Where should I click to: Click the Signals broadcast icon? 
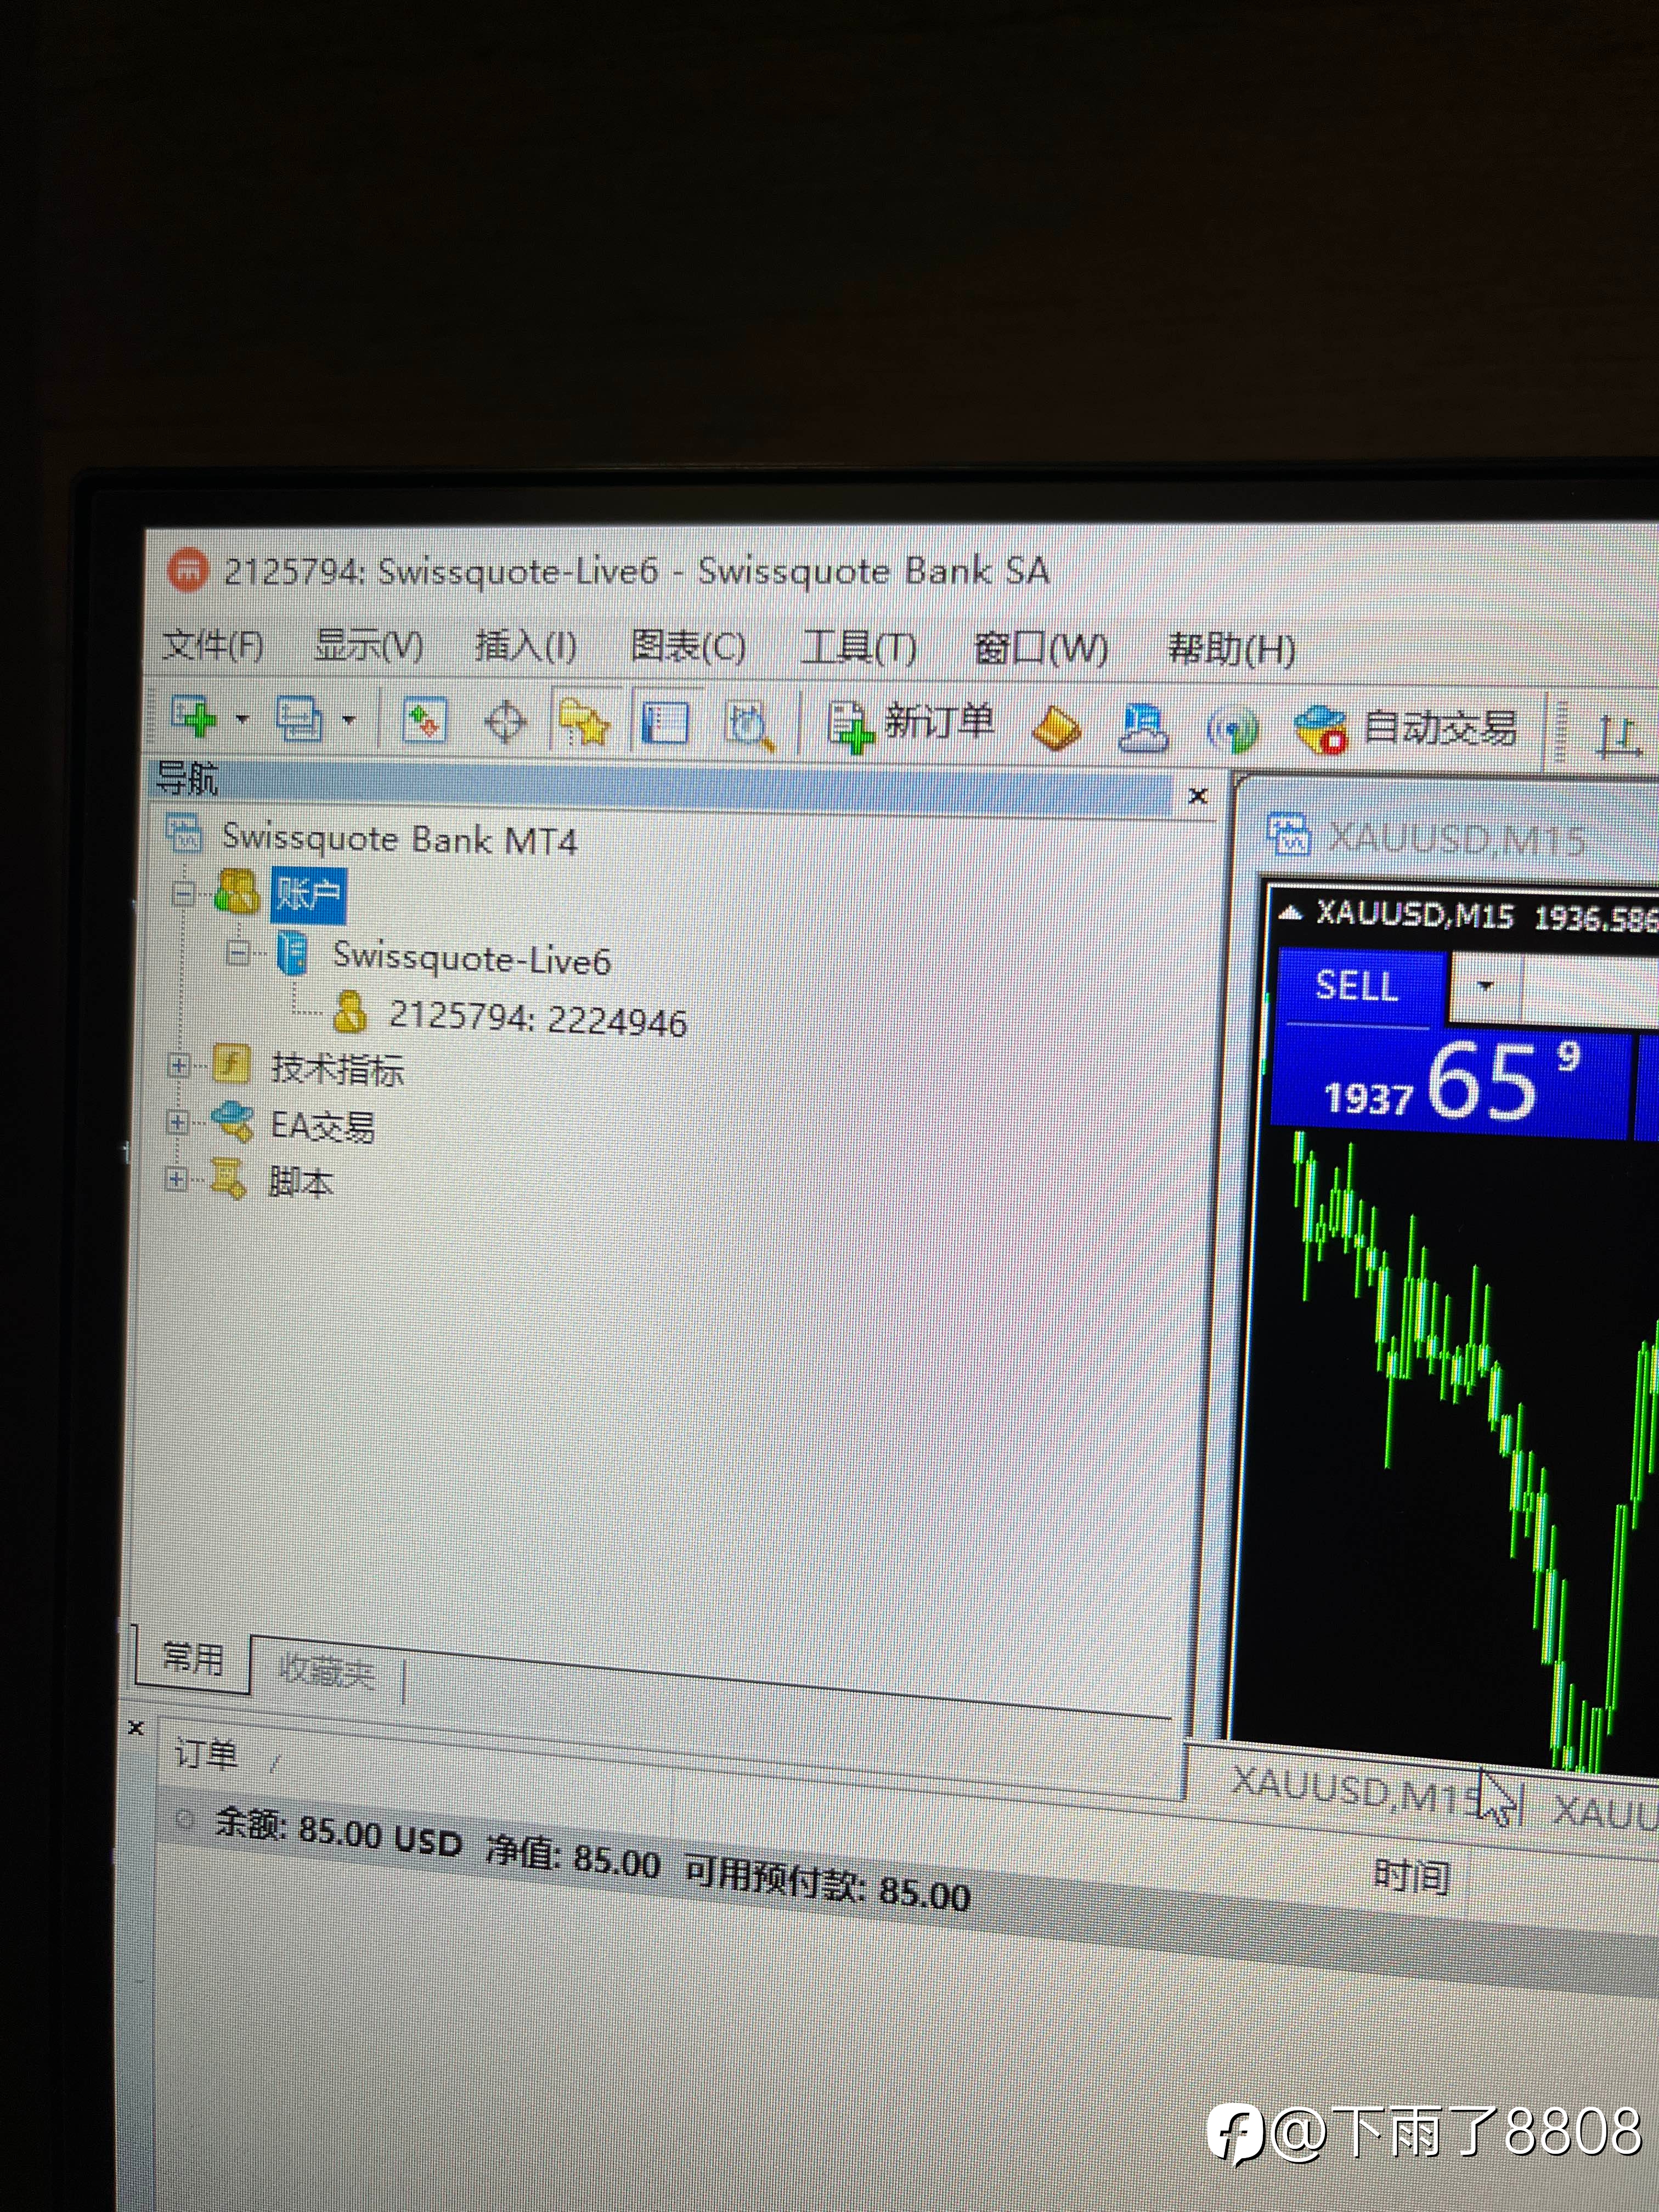pyautogui.click(x=1232, y=731)
